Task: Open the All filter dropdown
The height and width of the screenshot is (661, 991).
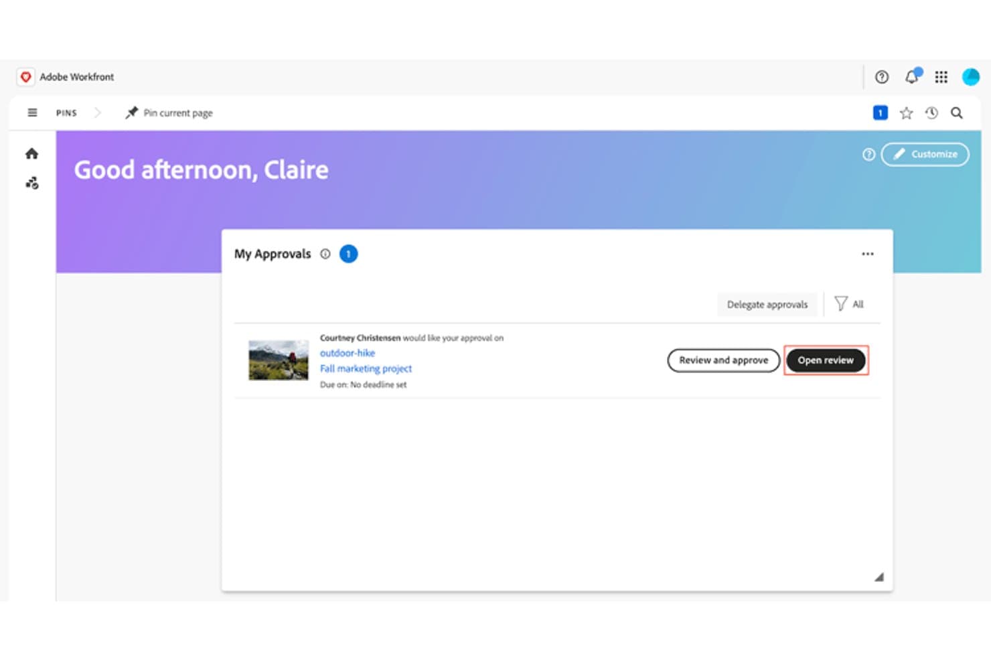Action: click(x=849, y=304)
